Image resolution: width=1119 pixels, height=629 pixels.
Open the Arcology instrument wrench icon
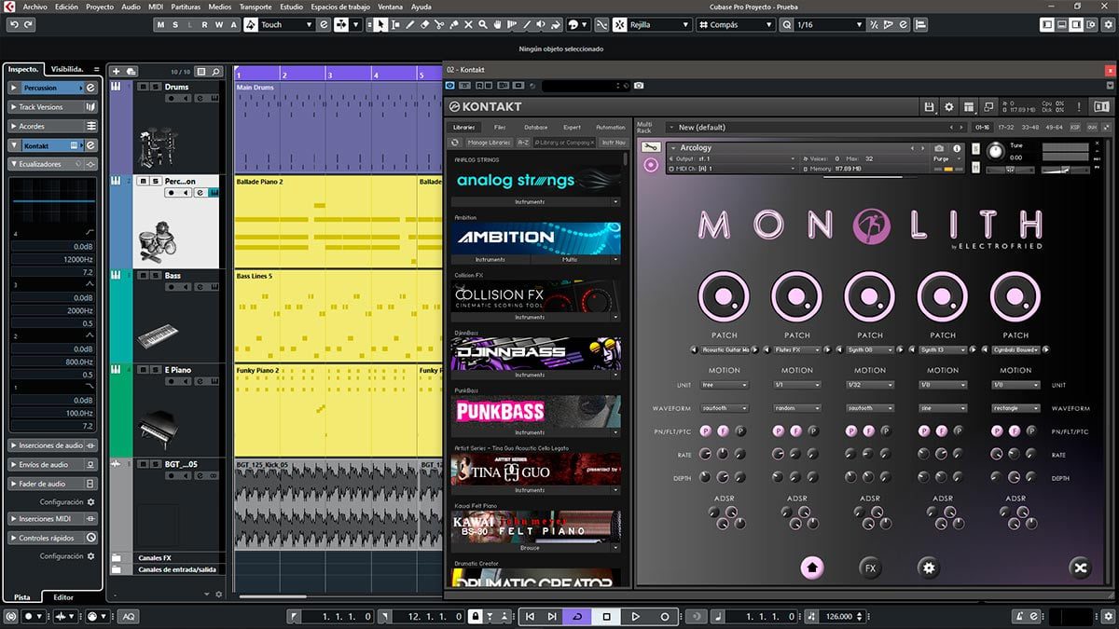click(x=651, y=148)
